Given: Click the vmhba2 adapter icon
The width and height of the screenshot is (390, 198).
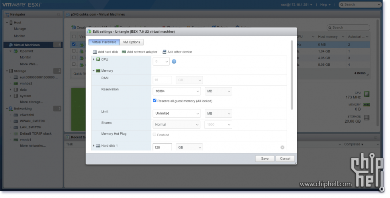Looking at the screenshot, I should 16,84.
